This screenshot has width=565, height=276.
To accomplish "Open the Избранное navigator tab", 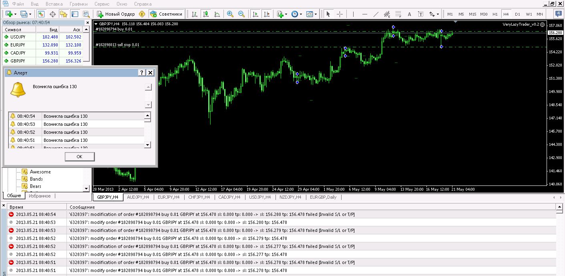I will pyautogui.click(x=40, y=196).
